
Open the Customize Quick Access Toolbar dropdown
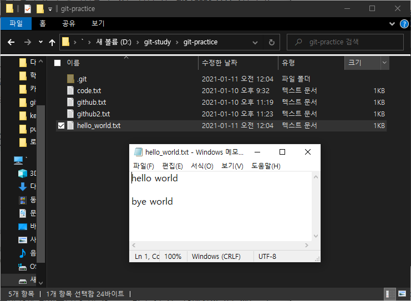50,9
